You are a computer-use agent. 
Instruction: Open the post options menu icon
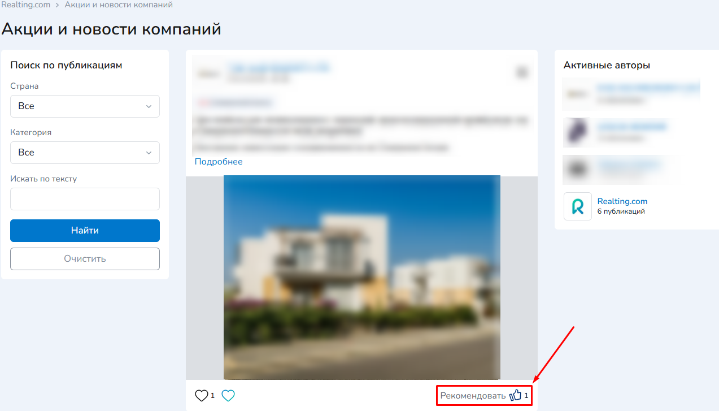522,72
